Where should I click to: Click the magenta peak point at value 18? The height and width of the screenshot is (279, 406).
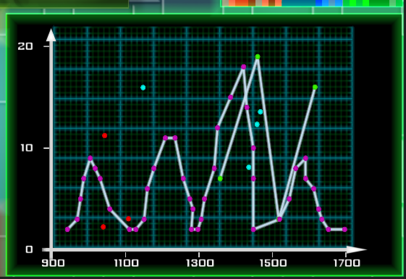(x=244, y=67)
